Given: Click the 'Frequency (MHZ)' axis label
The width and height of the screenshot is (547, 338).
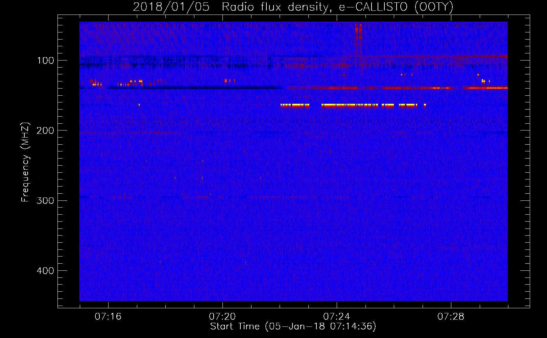Looking at the screenshot, I should [x=25, y=162].
